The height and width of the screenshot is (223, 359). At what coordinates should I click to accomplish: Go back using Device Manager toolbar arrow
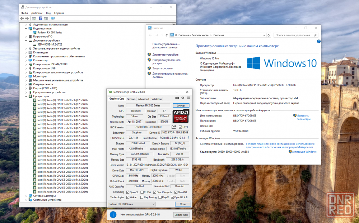point(22,19)
